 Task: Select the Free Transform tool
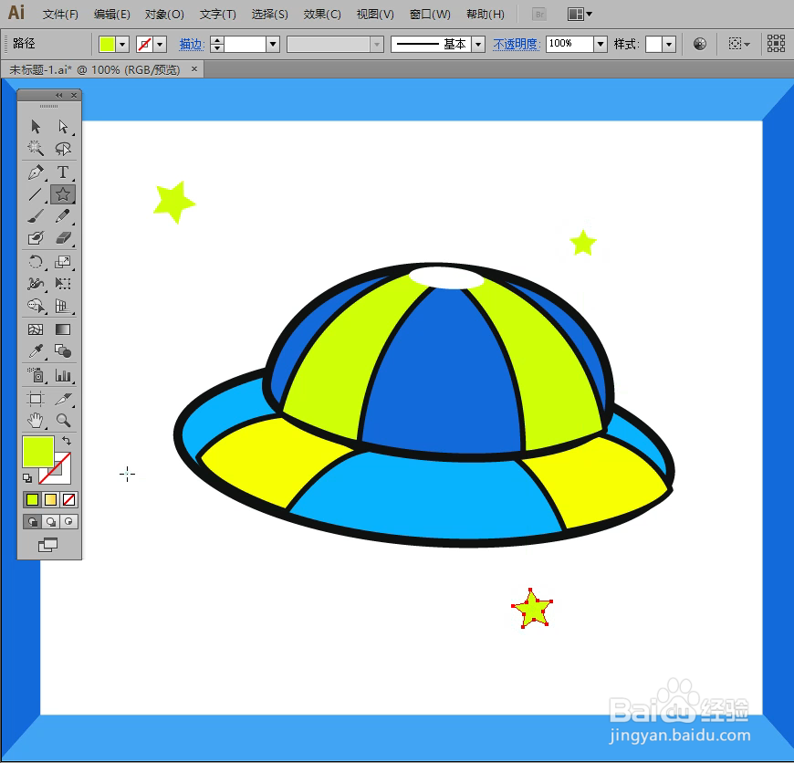click(x=63, y=284)
